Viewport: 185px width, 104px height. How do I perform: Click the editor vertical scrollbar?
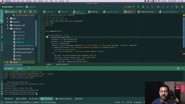(x=184, y=32)
